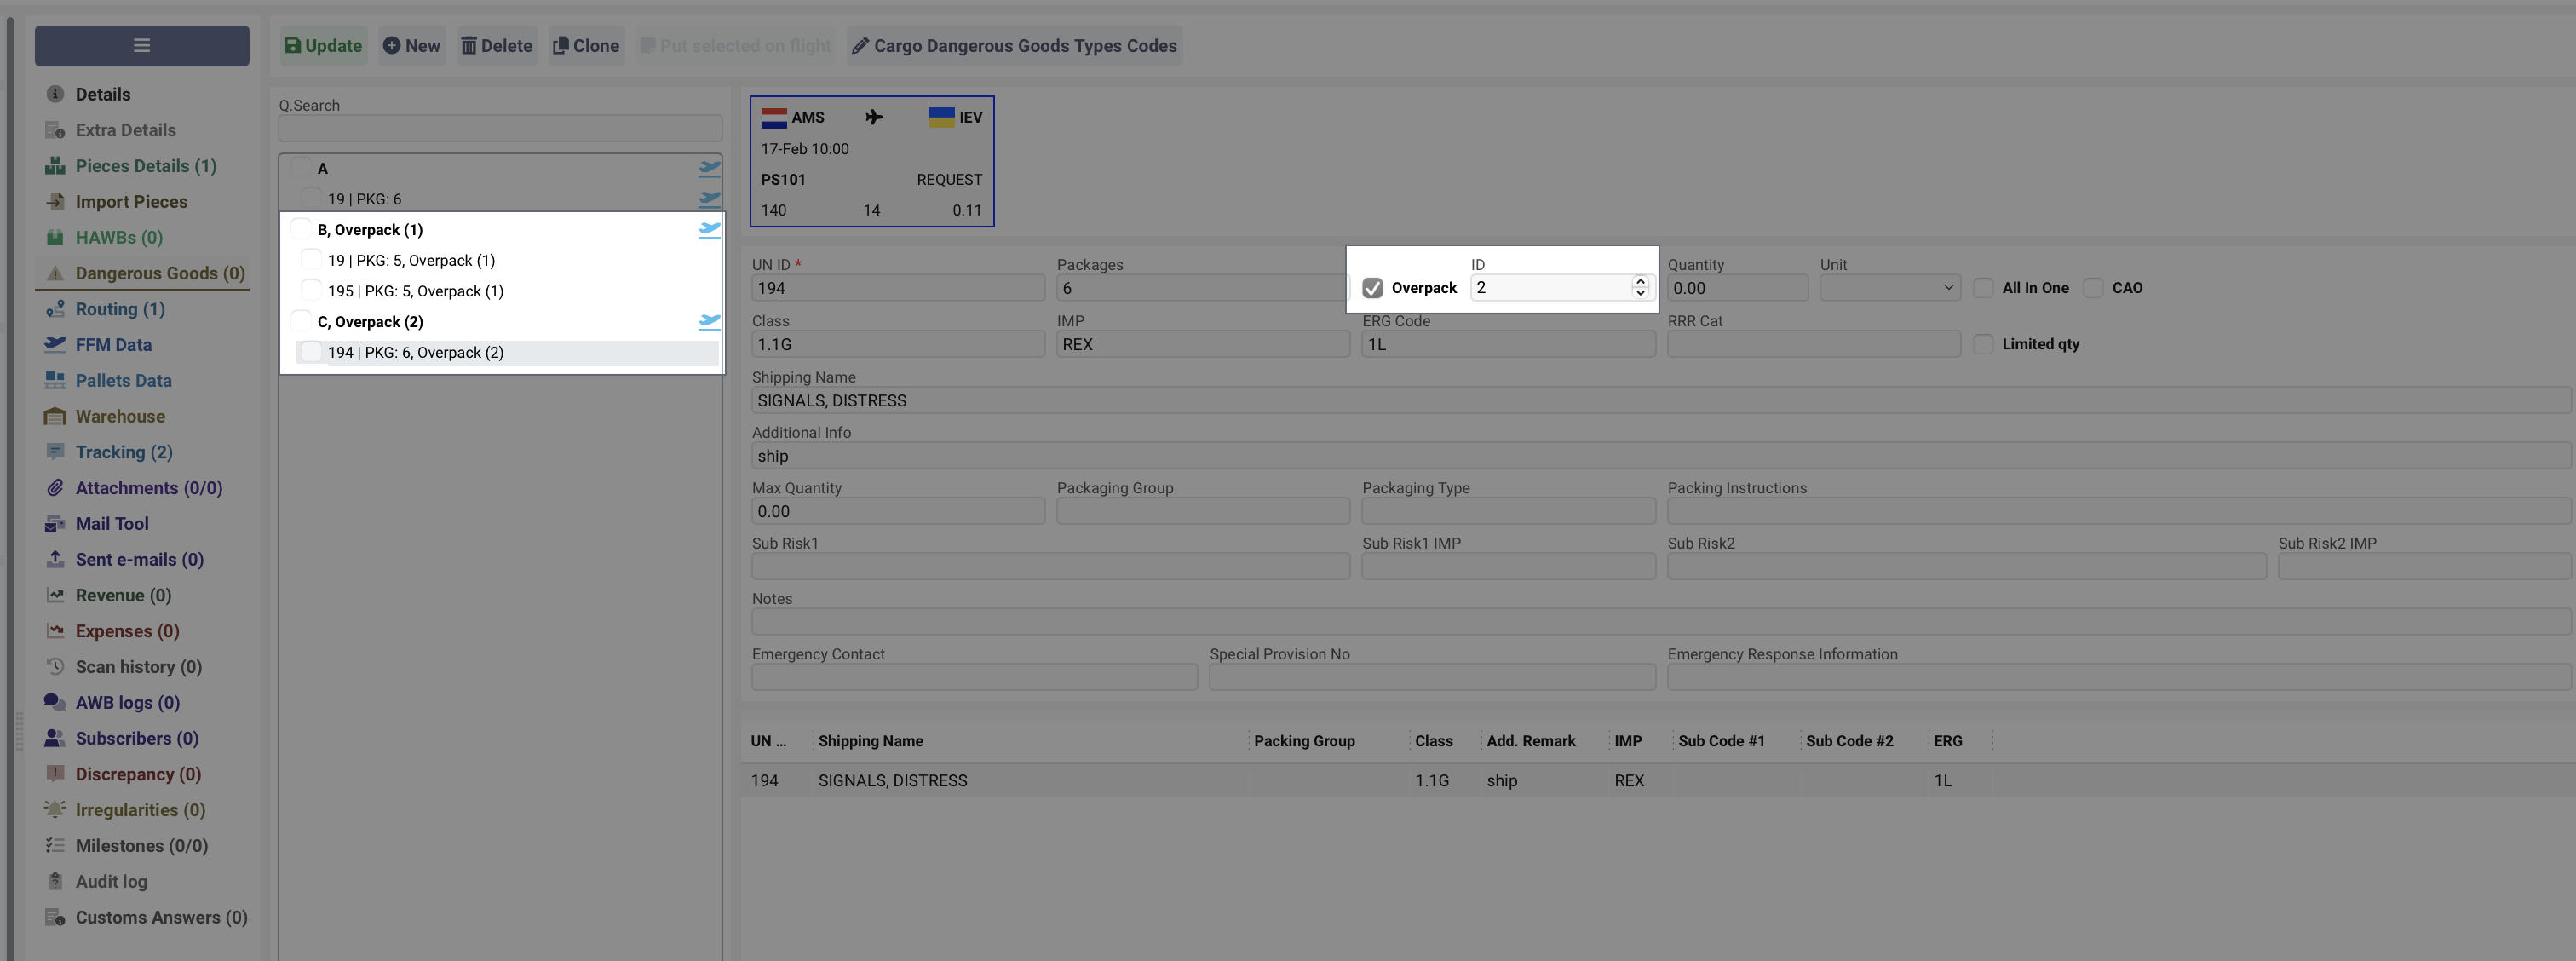This screenshot has height=961, width=2576.
Task: Open Dangerous Goods (0) tab
Action: coord(160,273)
